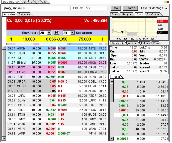Click the 0,05976 trade at bottom
This screenshot has height=143, width=172.
coord(141,139)
